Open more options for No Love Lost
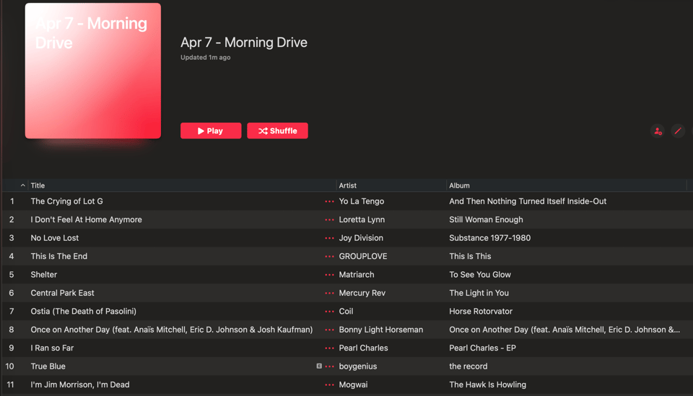693x396 pixels. pyautogui.click(x=329, y=238)
